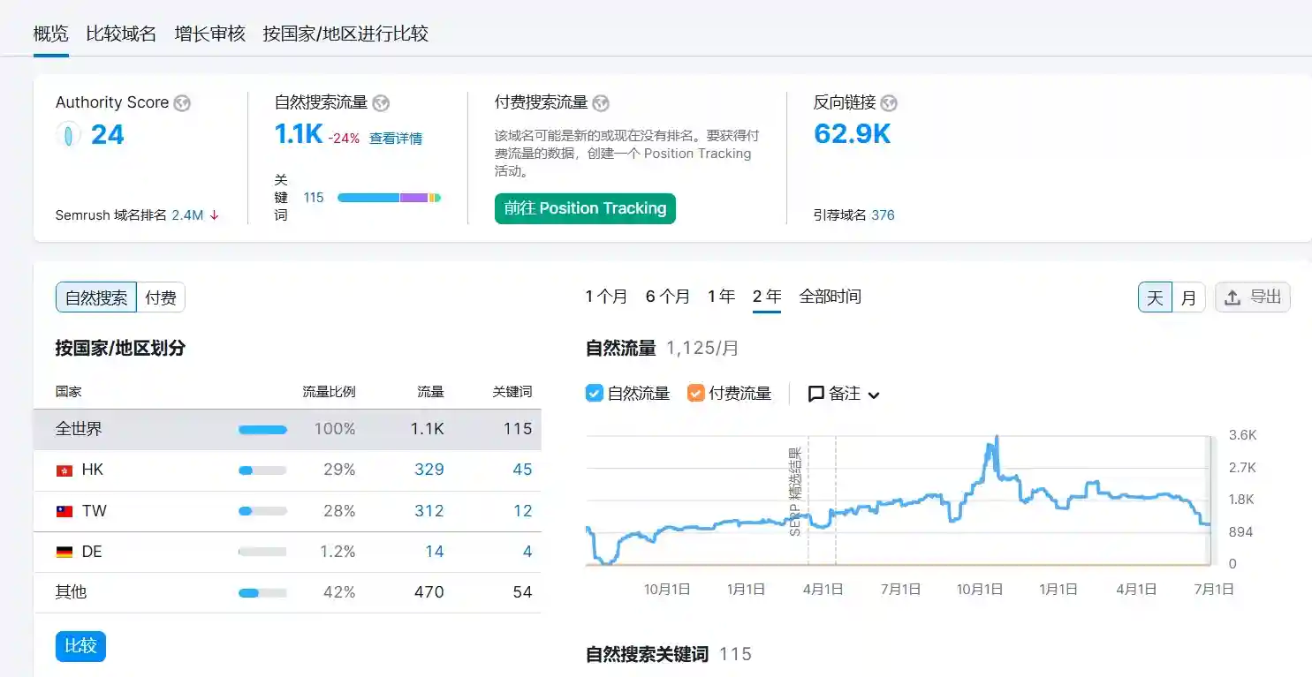
Task: Click globe icon next to 反向链接
Action: click(889, 103)
